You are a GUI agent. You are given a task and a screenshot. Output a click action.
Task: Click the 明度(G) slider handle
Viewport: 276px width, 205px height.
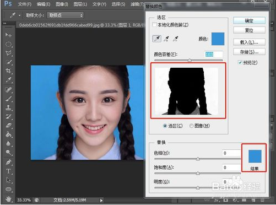click(198, 188)
